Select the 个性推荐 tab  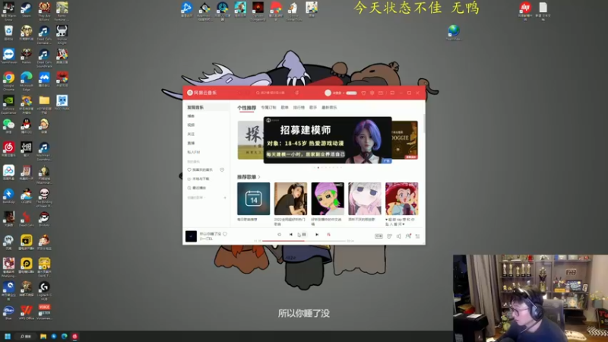click(x=246, y=108)
